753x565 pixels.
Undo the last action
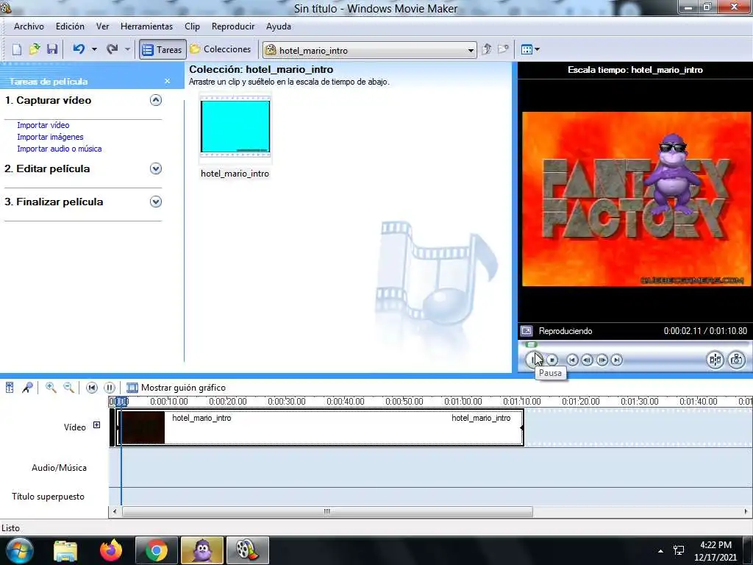tap(79, 49)
